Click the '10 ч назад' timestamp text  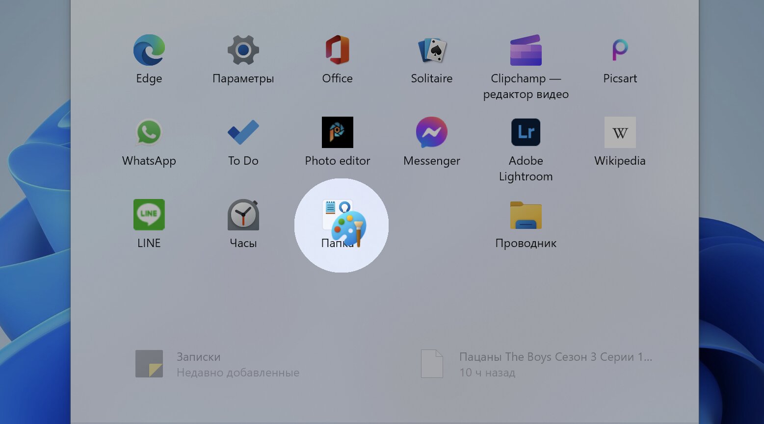[x=487, y=373]
